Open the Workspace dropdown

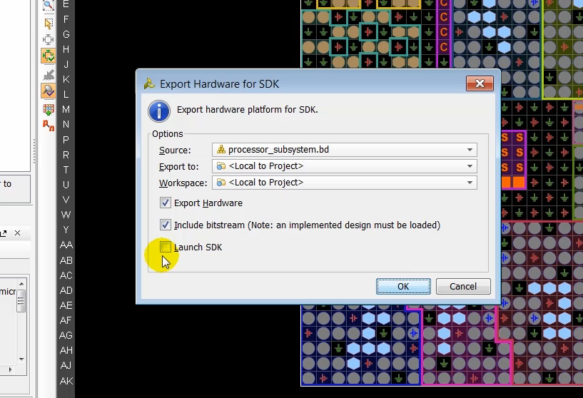coord(344,183)
